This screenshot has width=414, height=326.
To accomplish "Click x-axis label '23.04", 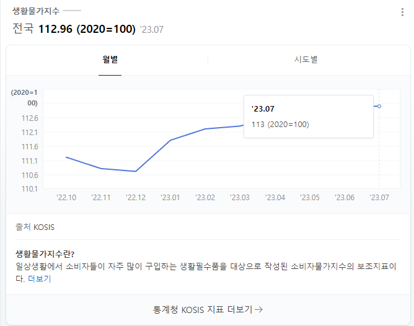I will coord(275,198).
